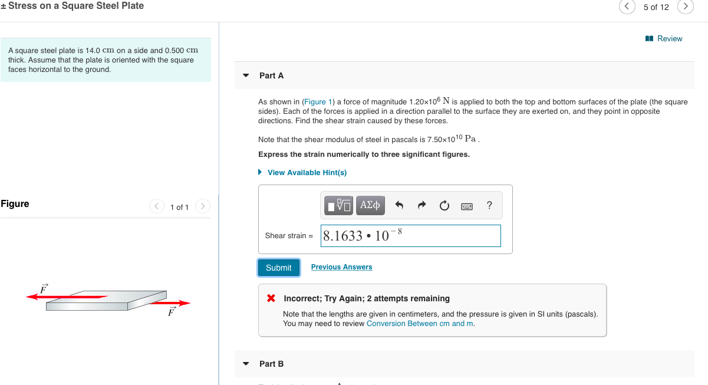Image resolution: width=708 pixels, height=385 pixels.
Task: Show next figure arrow
Action: coord(202,206)
